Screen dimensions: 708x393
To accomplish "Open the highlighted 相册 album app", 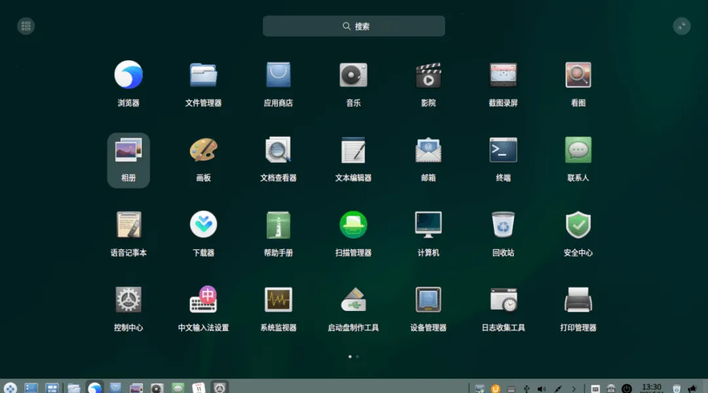I will 128,160.
